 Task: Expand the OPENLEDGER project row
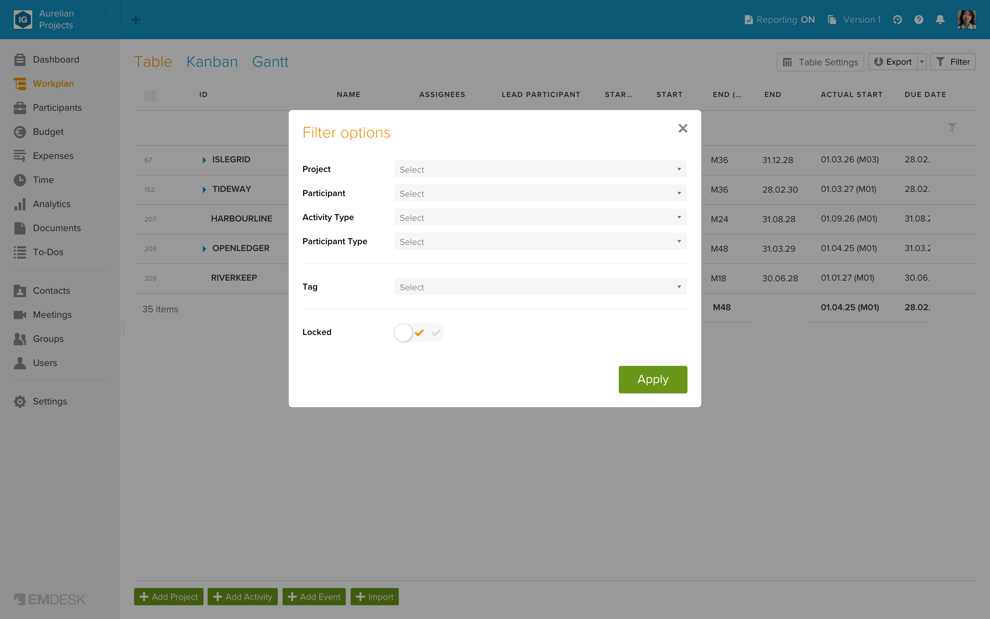coord(204,249)
